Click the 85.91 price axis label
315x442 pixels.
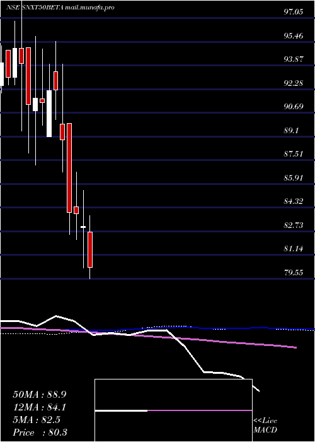[294, 178]
